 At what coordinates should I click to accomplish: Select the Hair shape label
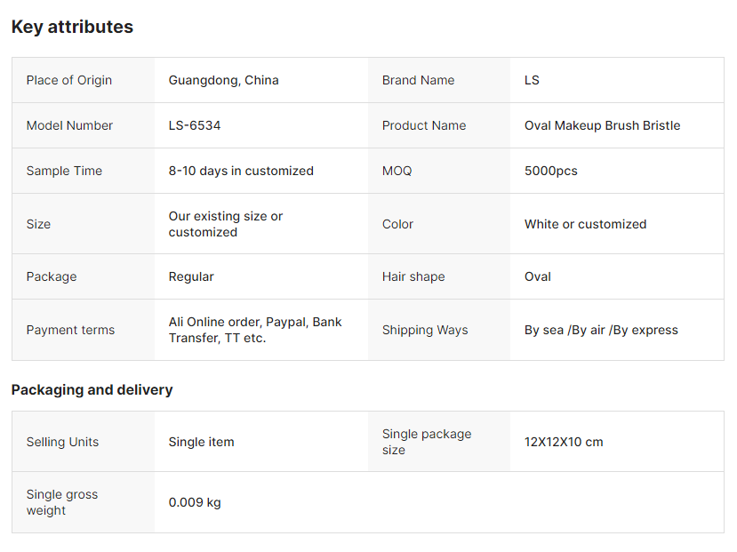413,276
